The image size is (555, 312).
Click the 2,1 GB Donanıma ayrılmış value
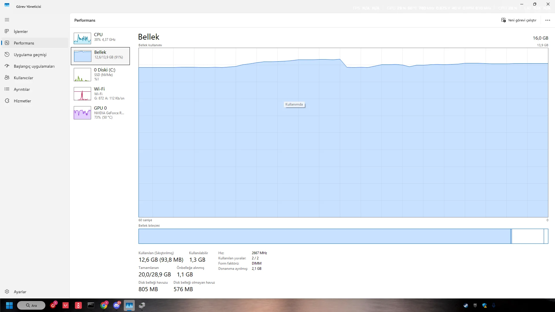[x=257, y=269]
